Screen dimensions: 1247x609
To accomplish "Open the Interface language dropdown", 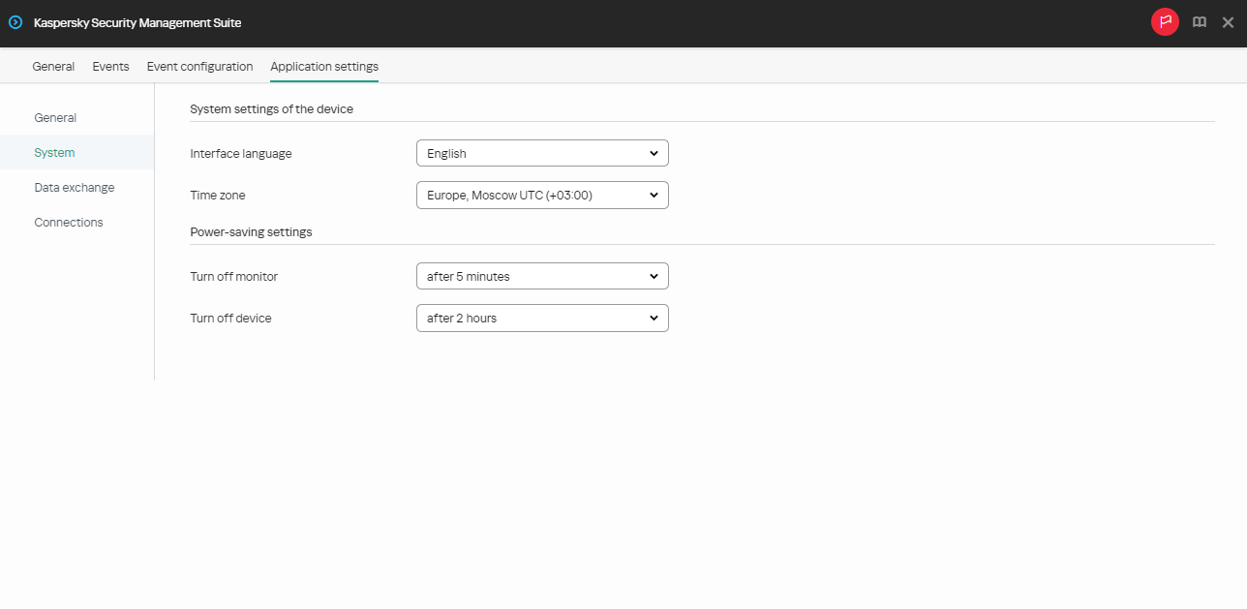I will (542, 153).
